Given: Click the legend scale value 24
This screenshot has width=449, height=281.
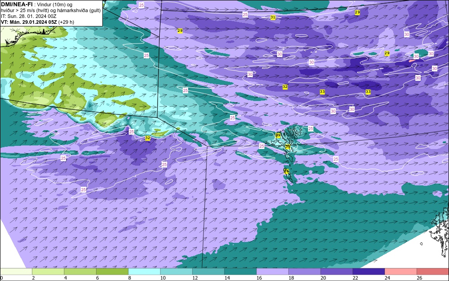Looking at the screenshot, I should point(387,278).
